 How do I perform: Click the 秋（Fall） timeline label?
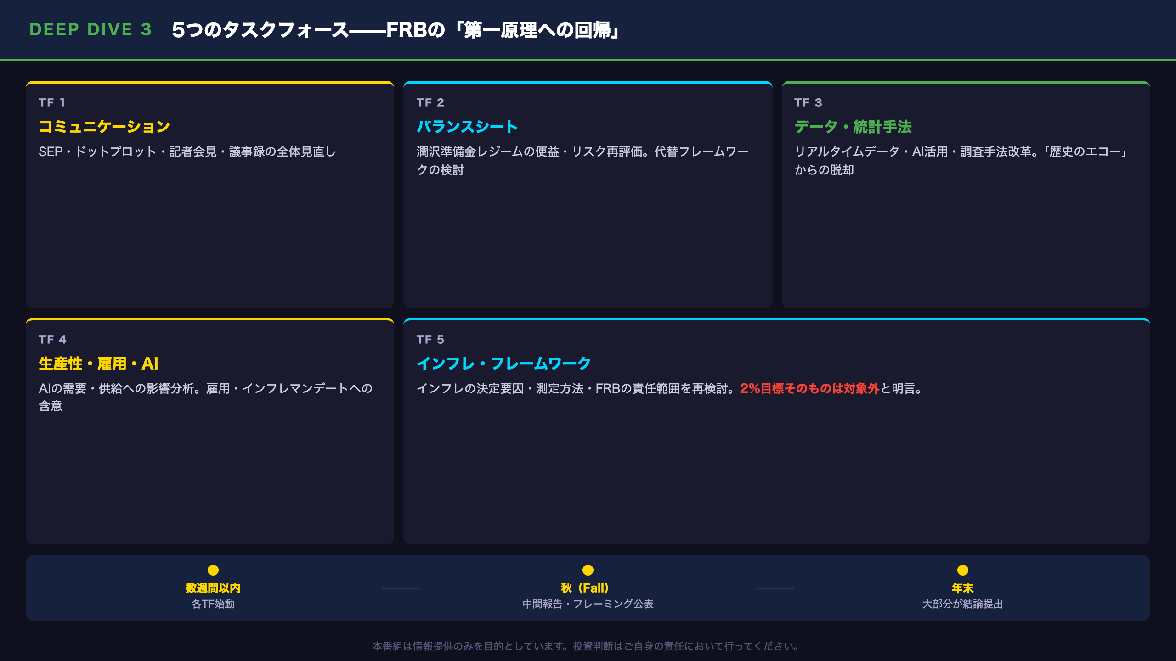pos(585,588)
